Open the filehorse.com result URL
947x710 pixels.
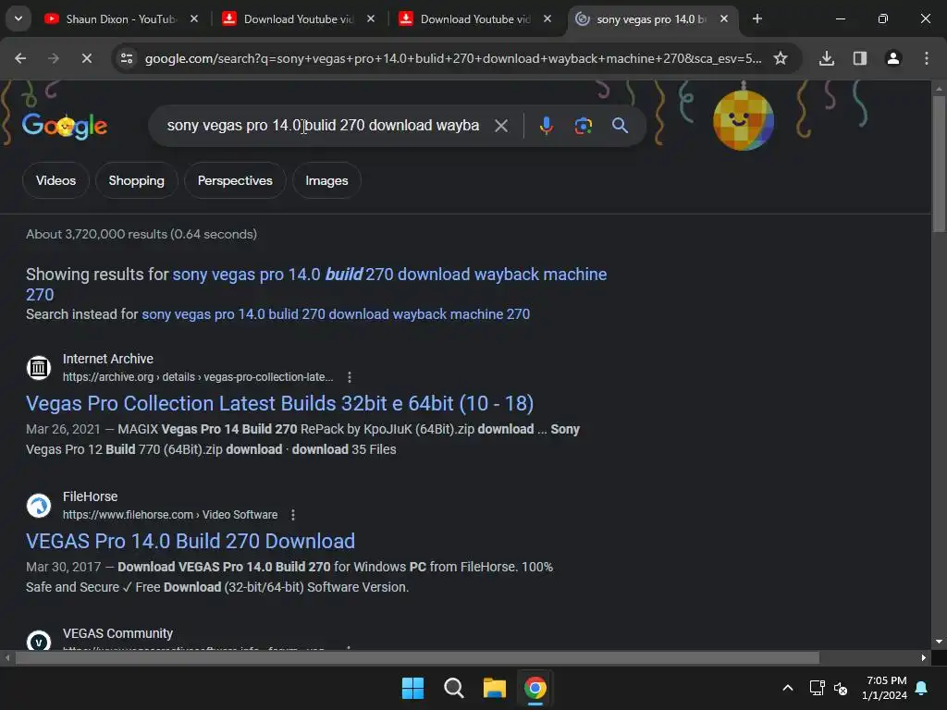170,515
